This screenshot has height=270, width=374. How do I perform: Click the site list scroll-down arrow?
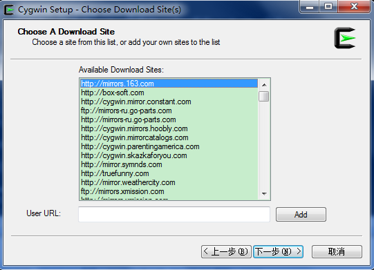coord(264,194)
